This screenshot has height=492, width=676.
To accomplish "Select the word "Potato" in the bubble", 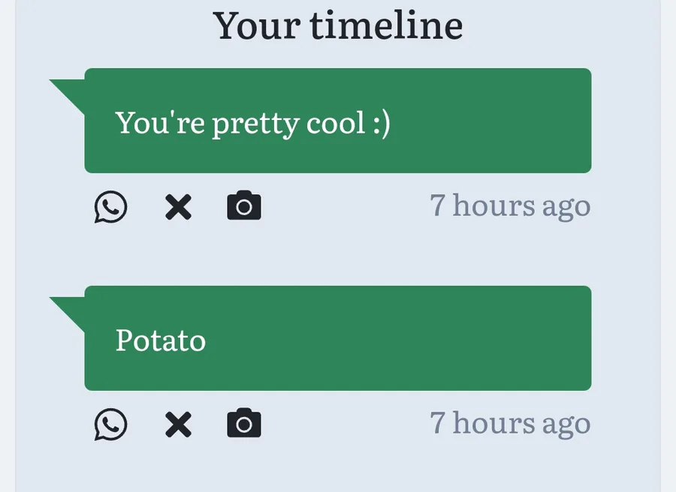I will [161, 340].
